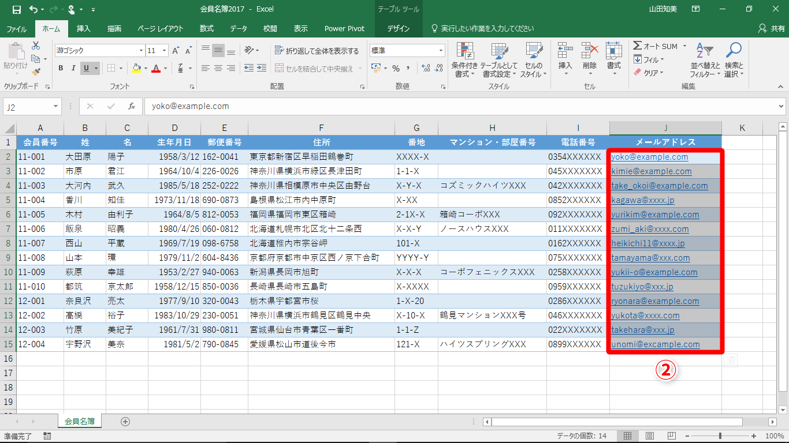Copy the selected cells
789x443 pixels.
click(36, 59)
